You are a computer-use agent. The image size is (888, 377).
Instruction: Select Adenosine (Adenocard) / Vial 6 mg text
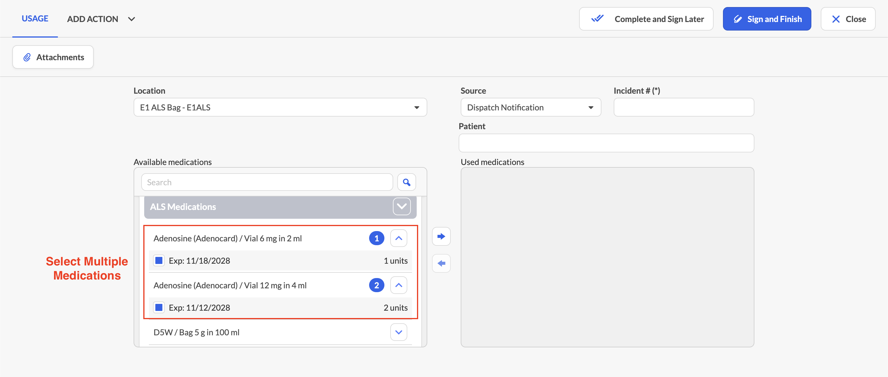pos(228,238)
